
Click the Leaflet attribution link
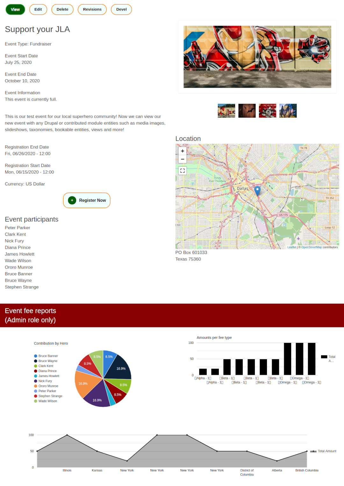click(291, 247)
